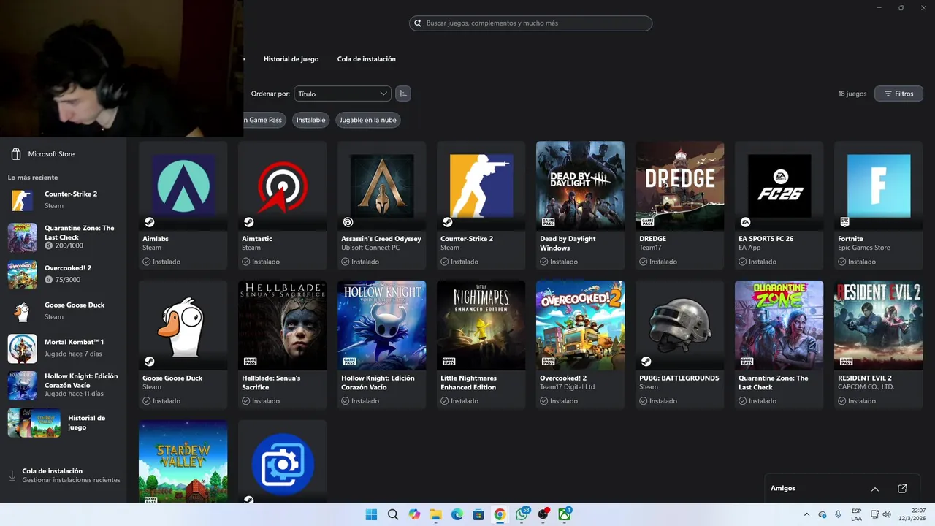Expand the Amigos panel chevron

875,489
